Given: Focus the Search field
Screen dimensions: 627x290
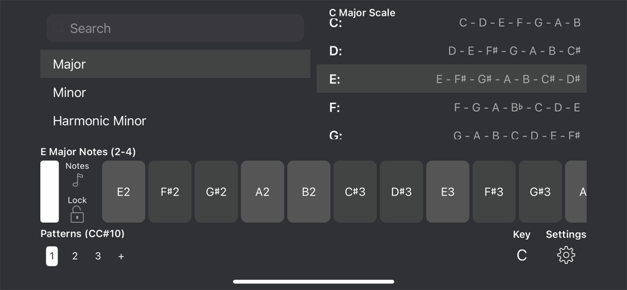Looking at the screenshot, I should pos(175,28).
